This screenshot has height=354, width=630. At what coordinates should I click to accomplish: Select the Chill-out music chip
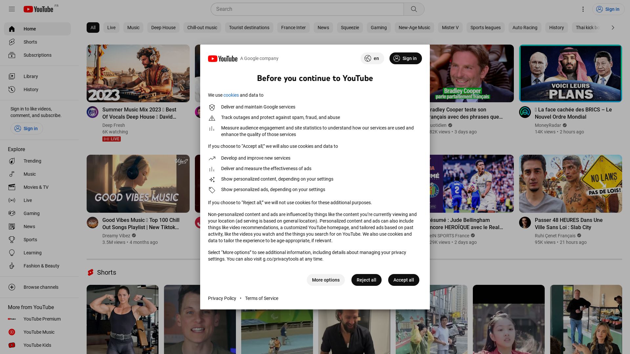(x=202, y=28)
